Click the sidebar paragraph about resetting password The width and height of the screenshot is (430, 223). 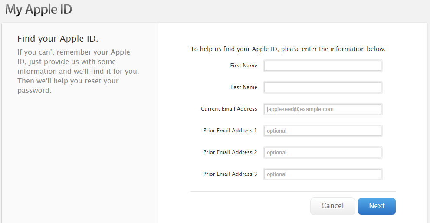[78, 72]
